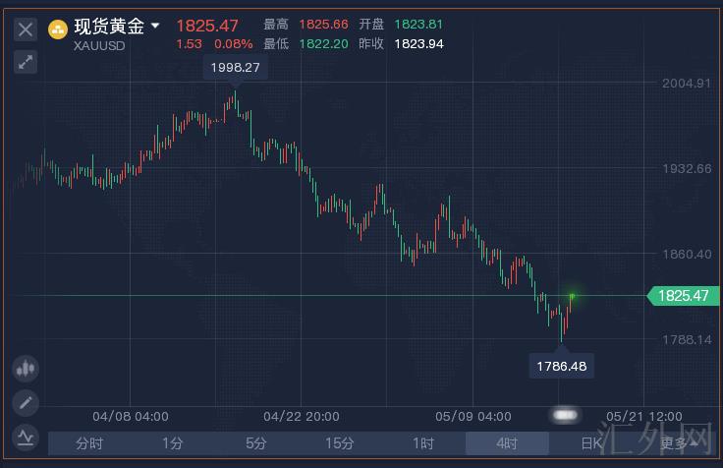The height and width of the screenshot is (468, 723).
Task: Open the 现货黄金 symbol dropdown
Action: pyautogui.click(x=154, y=27)
